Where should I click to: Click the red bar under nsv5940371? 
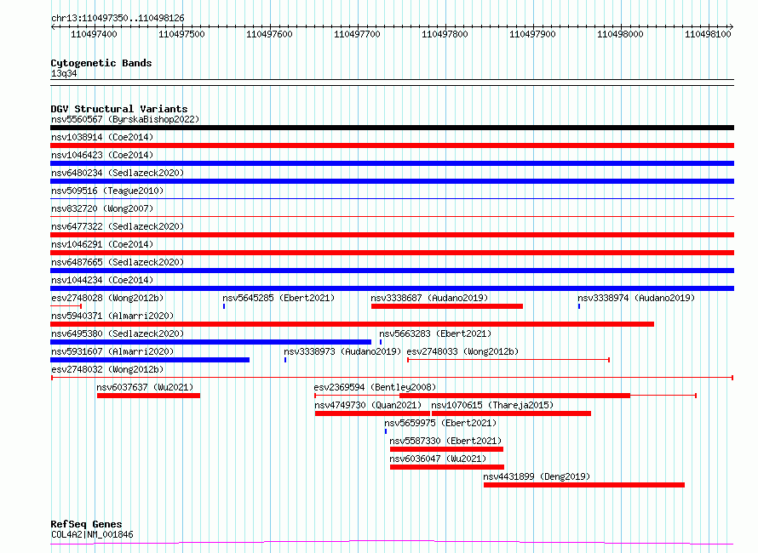(352, 324)
